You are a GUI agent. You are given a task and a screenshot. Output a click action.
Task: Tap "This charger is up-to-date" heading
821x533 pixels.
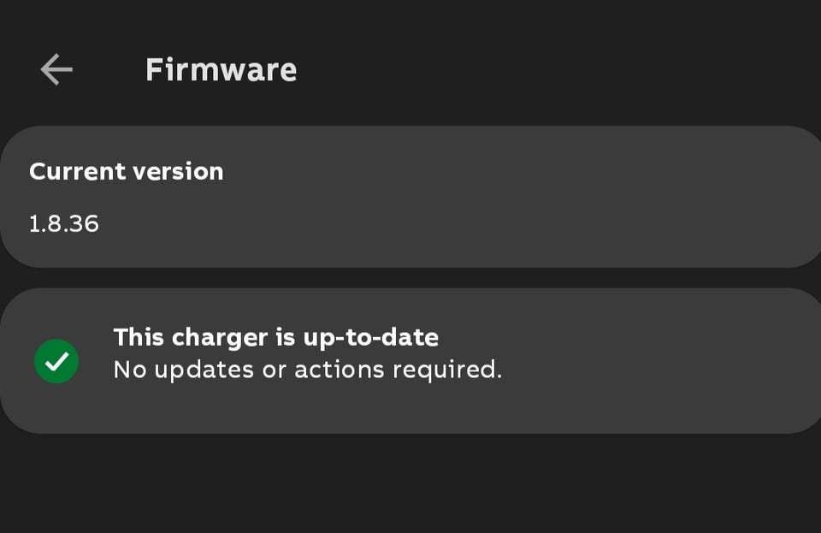275,337
